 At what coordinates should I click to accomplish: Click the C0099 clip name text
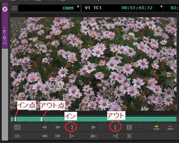pyautogui.click(x=68, y=8)
